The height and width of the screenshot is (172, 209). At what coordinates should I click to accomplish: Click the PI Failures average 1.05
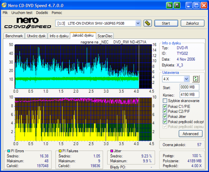(x=97, y=156)
